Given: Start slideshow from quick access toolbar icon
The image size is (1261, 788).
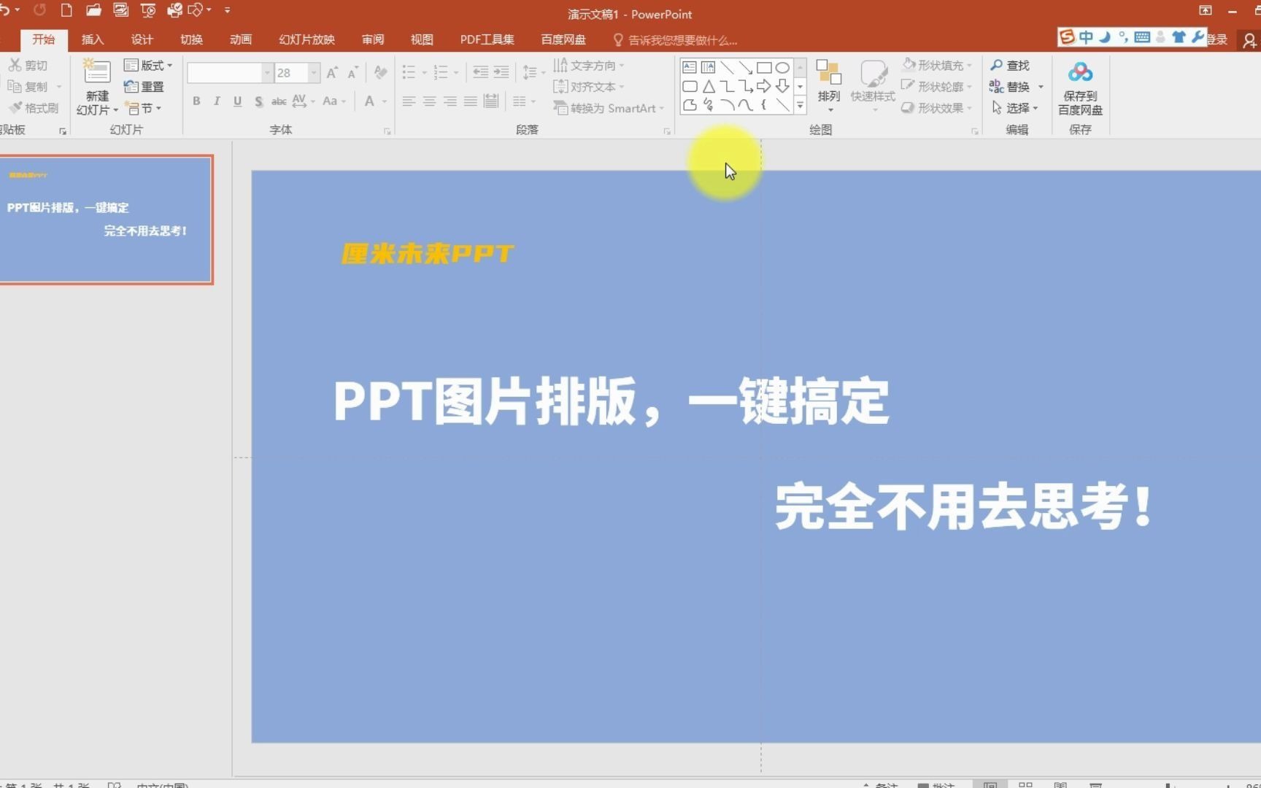Looking at the screenshot, I should tap(148, 10).
